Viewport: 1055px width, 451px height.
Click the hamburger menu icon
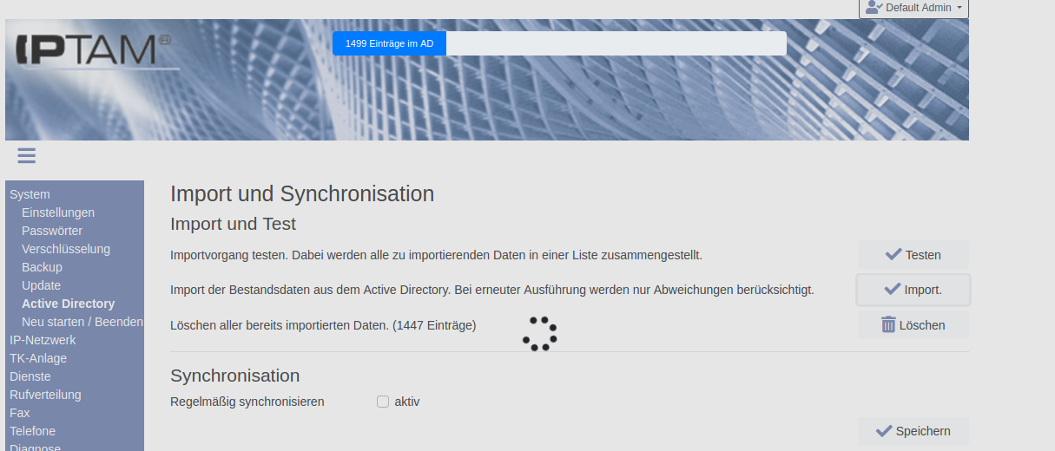click(x=26, y=155)
